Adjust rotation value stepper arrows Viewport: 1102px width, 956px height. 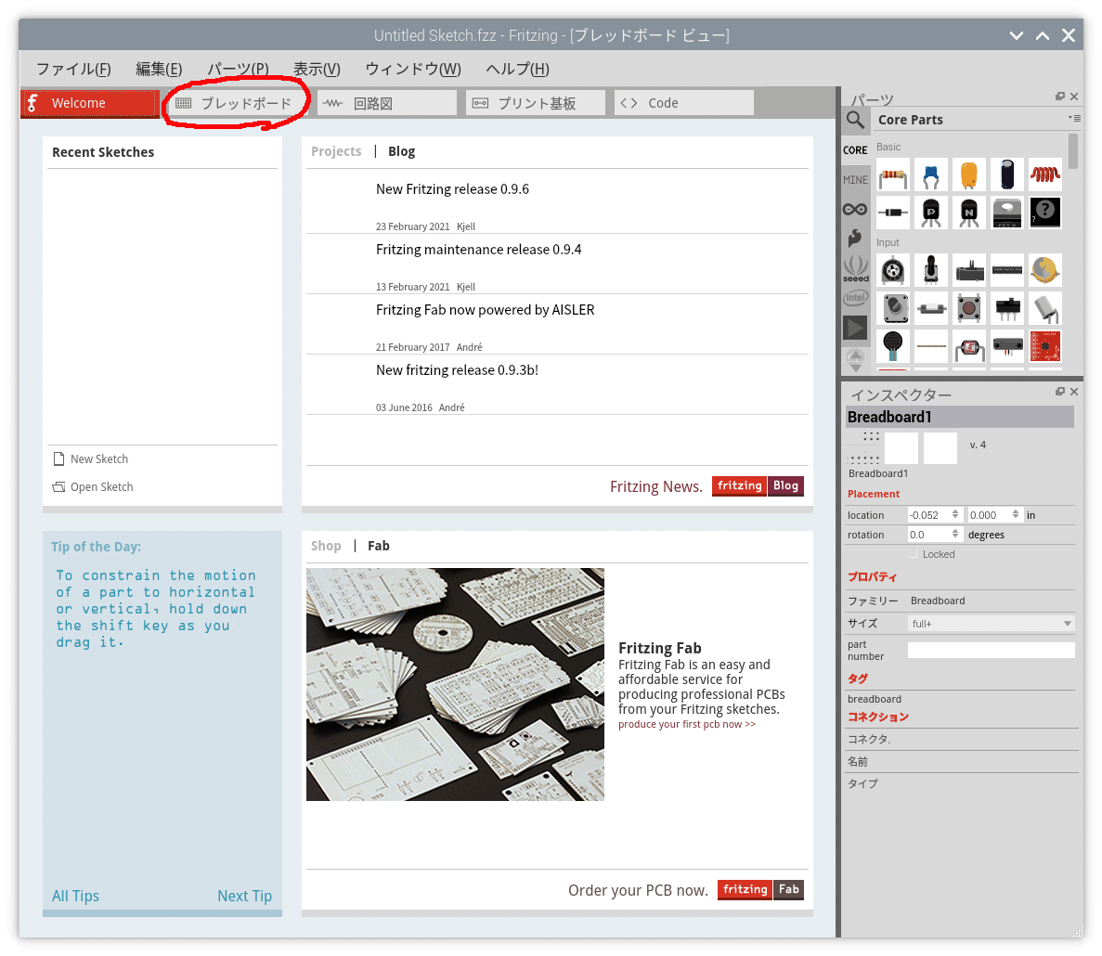click(955, 535)
